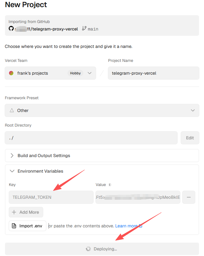Focus the Project Name input field
Image resolution: width=204 pixels, height=256 pixels.
pyautogui.click(x=153, y=73)
